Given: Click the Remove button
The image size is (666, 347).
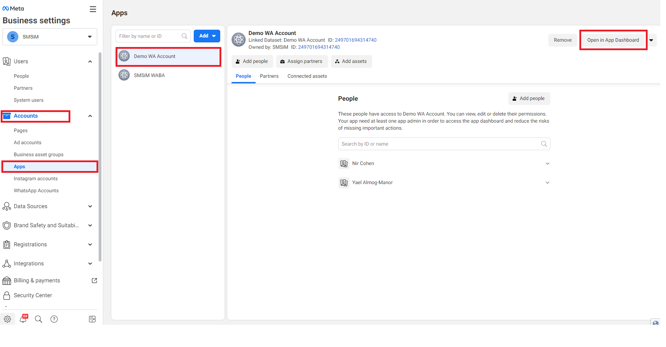Looking at the screenshot, I should point(562,40).
